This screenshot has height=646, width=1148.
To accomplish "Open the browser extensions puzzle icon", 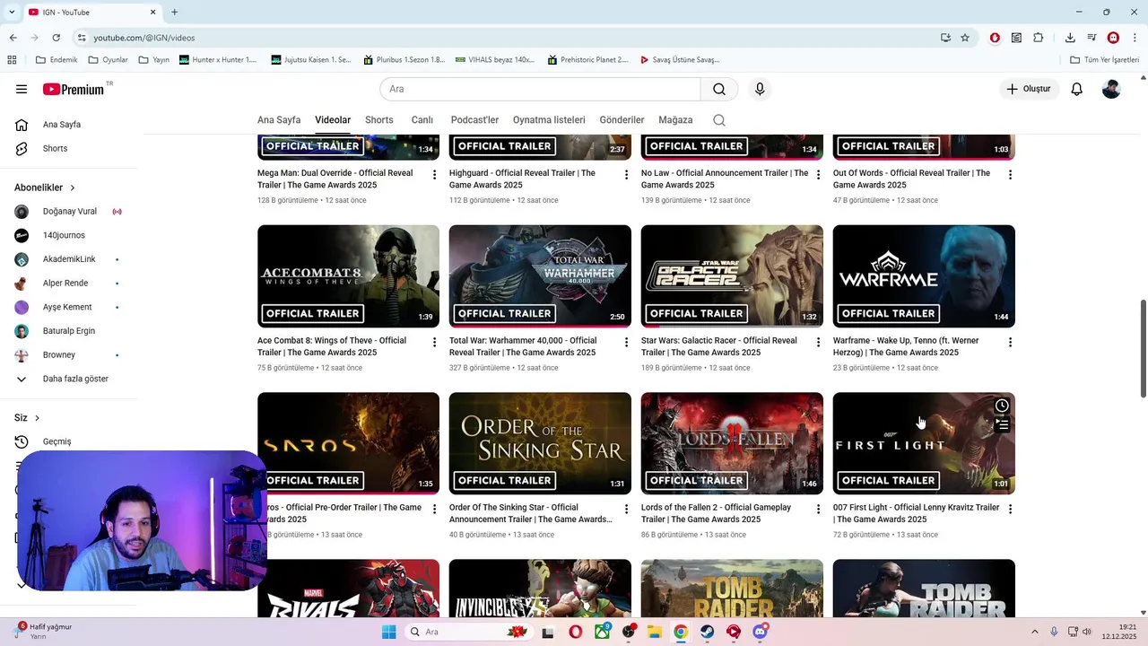I will (1038, 38).
